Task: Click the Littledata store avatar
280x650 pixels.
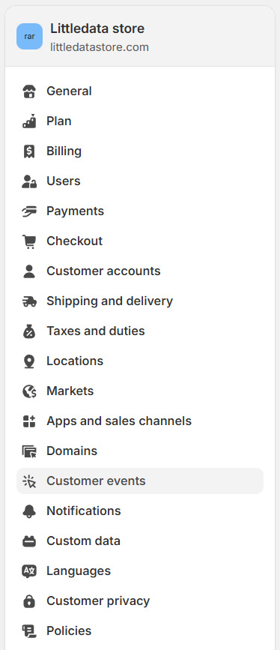Action: tap(29, 37)
